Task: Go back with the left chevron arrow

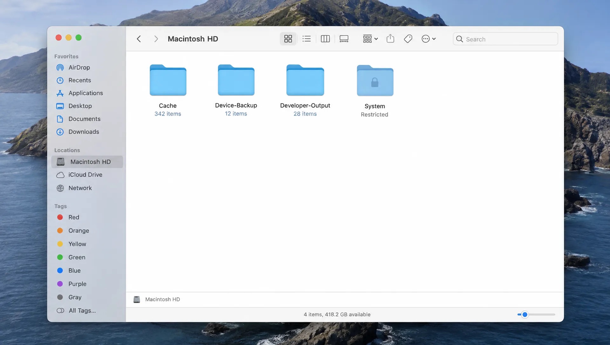Action: (x=139, y=39)
